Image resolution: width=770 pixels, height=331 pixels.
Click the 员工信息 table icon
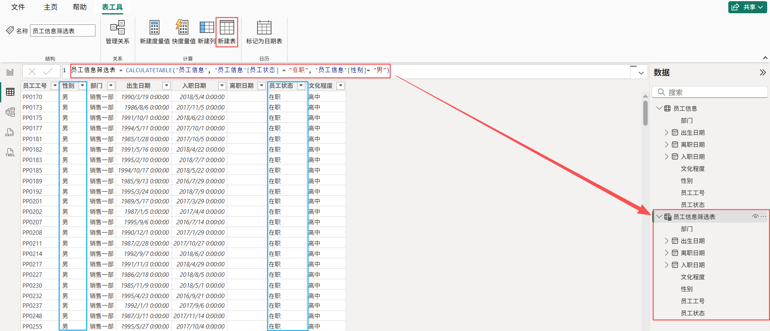pyautogui.click(x=667, y=108)
